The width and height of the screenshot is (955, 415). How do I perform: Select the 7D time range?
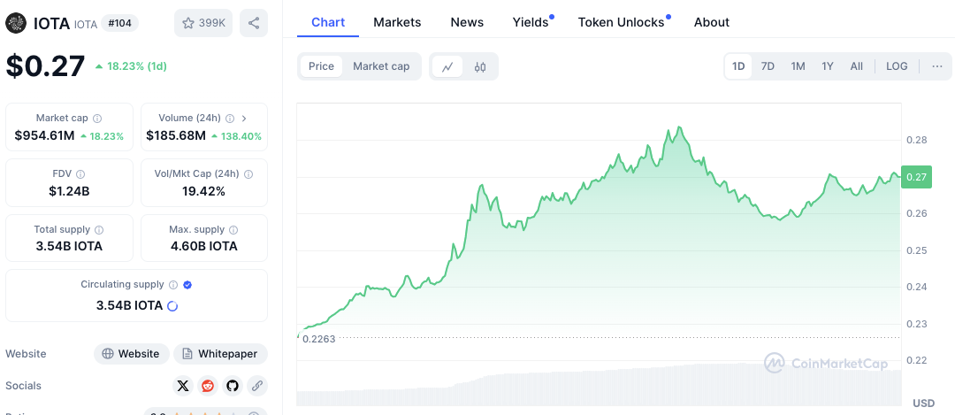(x=768, y=66)
